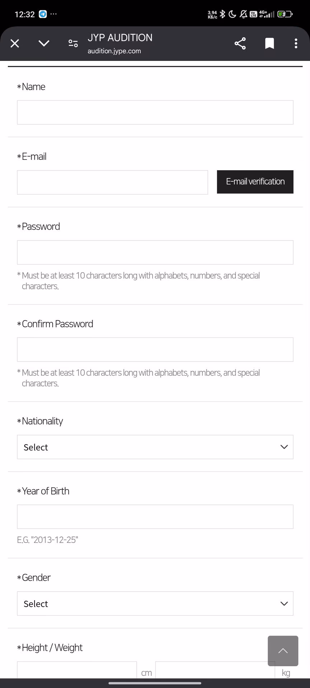Focus the Password input field
The height and width of the screenshot is (688, 310).
click(x=155, y=252)
